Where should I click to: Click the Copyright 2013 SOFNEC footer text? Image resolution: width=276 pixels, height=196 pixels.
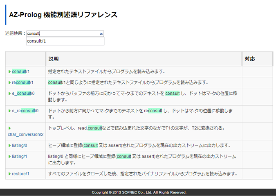coord(139,192)
